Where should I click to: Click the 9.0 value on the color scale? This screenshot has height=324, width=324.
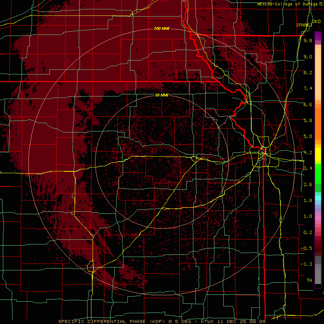coord(308,57)
